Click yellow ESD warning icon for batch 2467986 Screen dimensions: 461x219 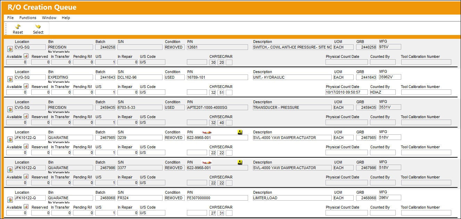(x=240, y=162)
